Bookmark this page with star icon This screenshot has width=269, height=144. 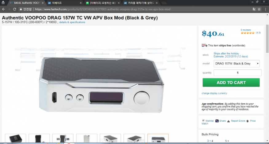(x=259, y=9)
